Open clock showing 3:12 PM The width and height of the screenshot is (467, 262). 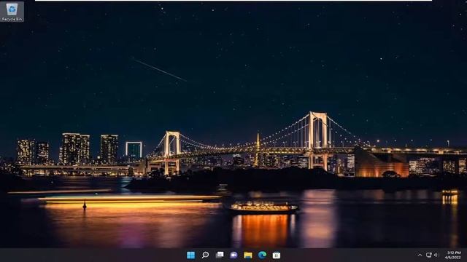click(x=453, y=255)
